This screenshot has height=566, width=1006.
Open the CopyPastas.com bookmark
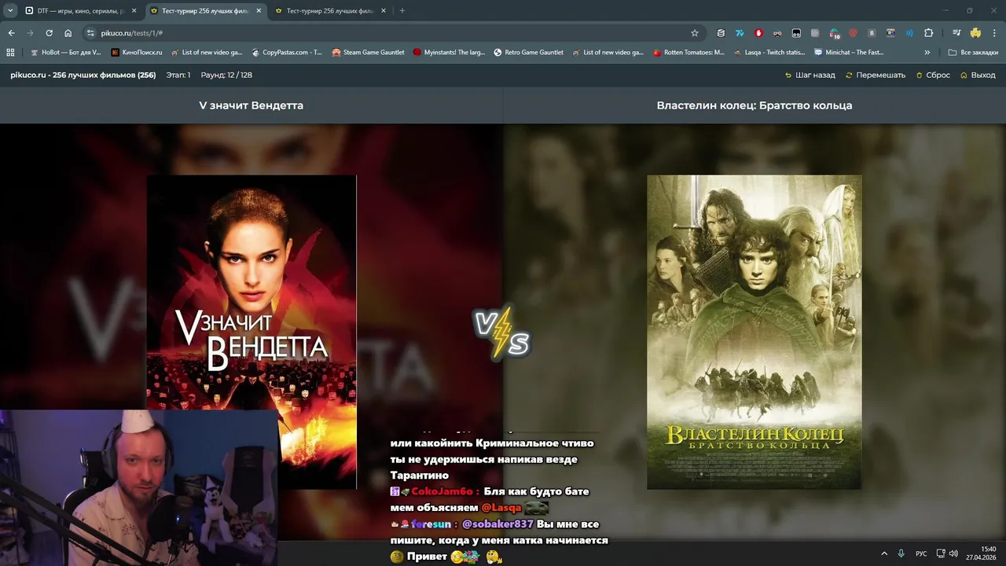pyautogui.click(x=287, y=53)
